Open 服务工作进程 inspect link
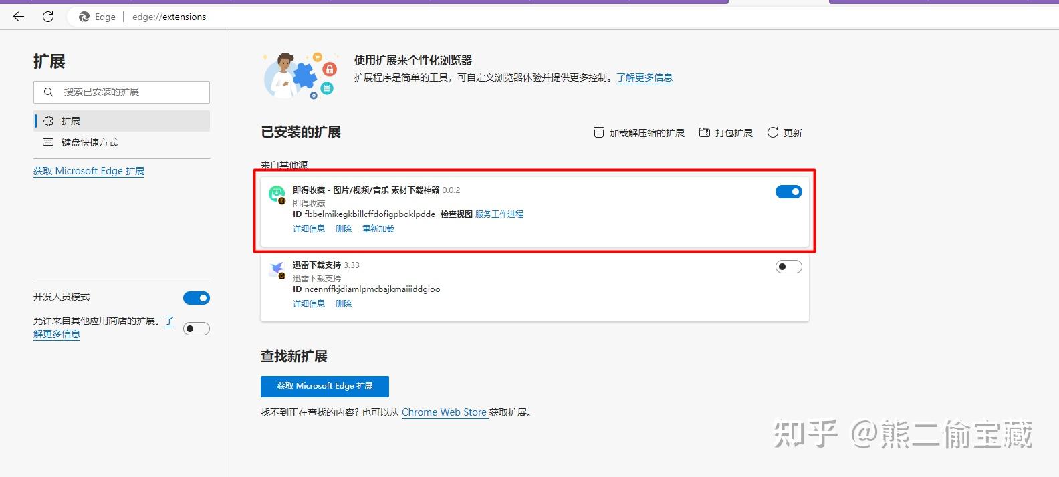The image size is (1059, 477). (499, 214)
